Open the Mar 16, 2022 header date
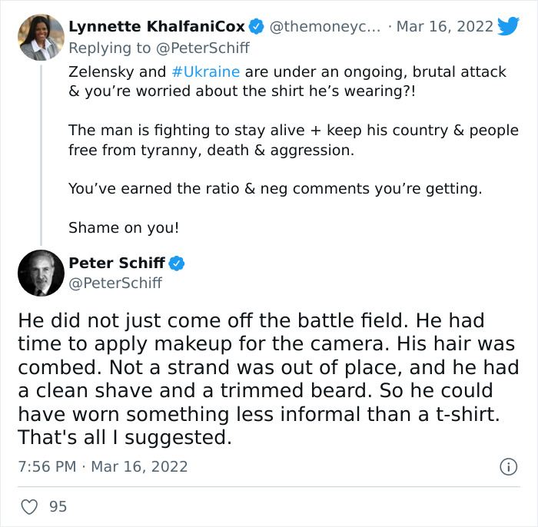Viewport: 538px width, 527px height. click(x=444, y=26)
